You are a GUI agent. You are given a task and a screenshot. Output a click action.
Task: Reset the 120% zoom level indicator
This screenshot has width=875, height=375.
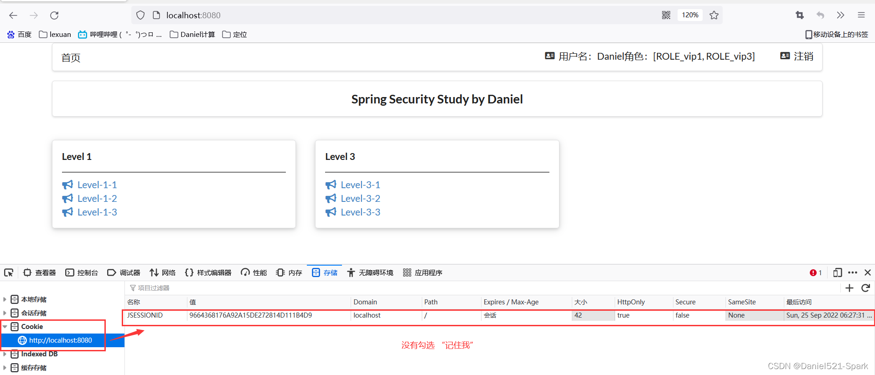coord(690,15)
